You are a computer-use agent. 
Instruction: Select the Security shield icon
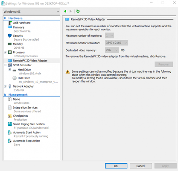(10, 35)
